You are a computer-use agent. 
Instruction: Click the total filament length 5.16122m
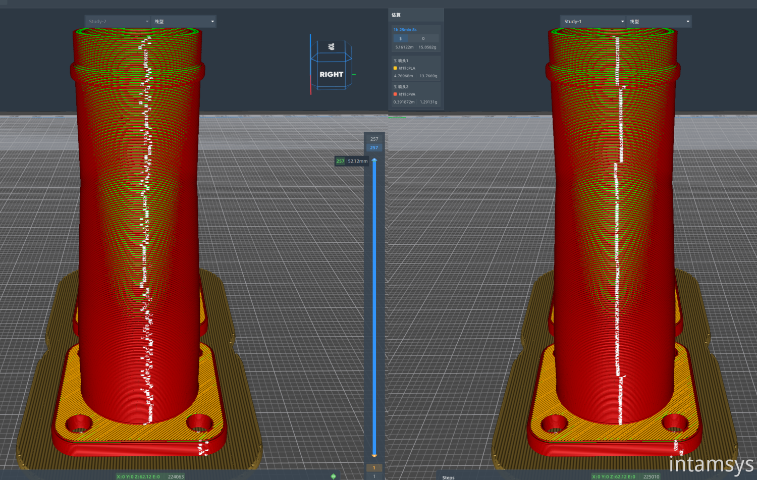(404, 47)
